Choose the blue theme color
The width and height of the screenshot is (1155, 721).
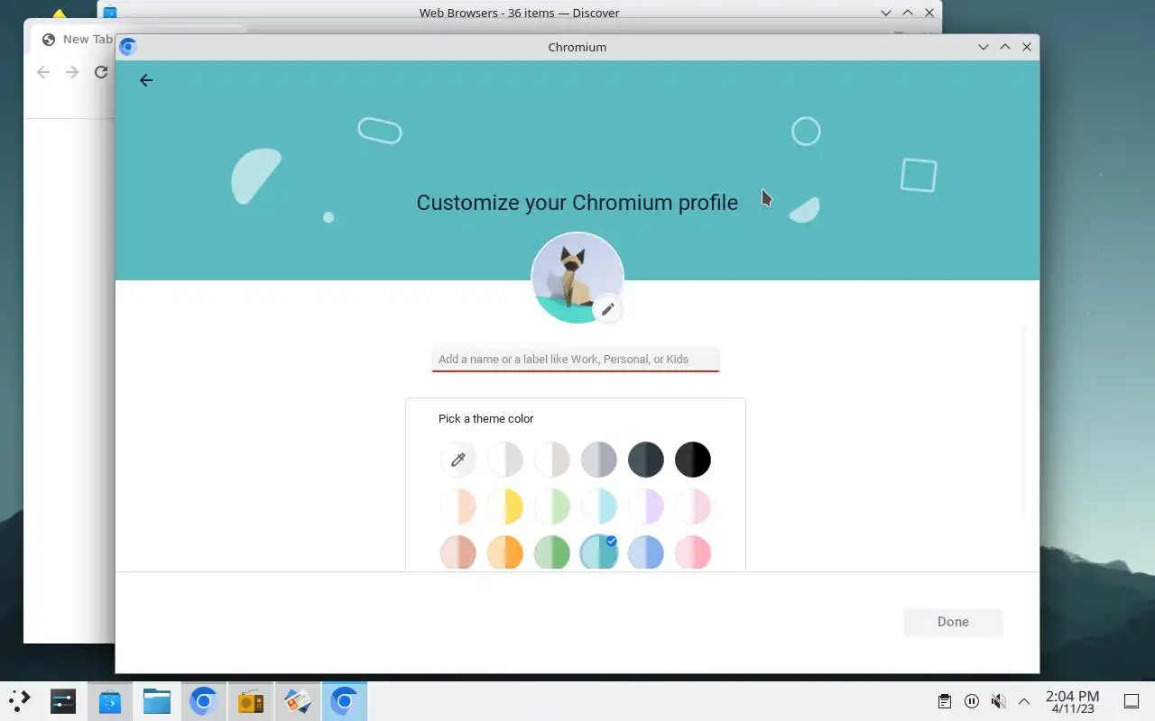(x=646, y=552)
